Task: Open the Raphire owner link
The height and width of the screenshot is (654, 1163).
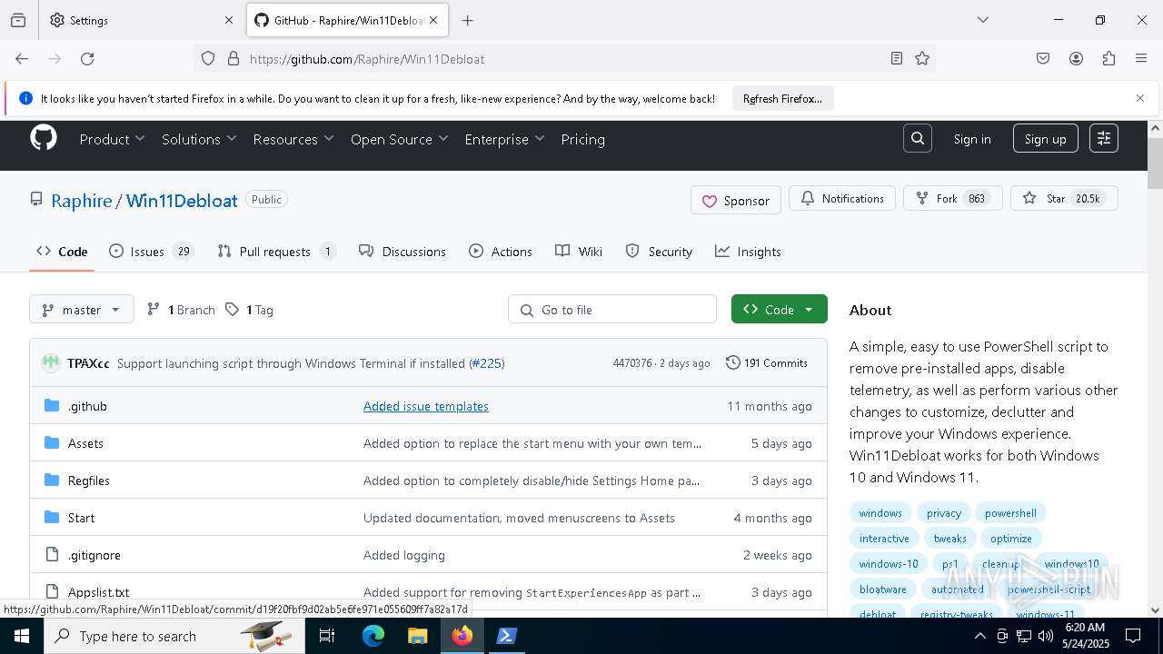Action: click(x=82, y=201)
